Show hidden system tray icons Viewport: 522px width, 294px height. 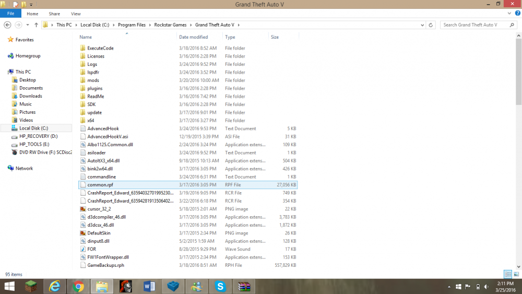click(x=449, y=287)
